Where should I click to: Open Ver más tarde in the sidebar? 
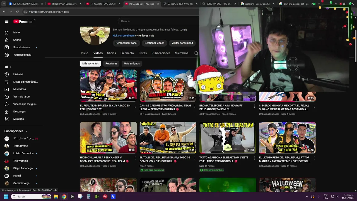pos(21,97)
